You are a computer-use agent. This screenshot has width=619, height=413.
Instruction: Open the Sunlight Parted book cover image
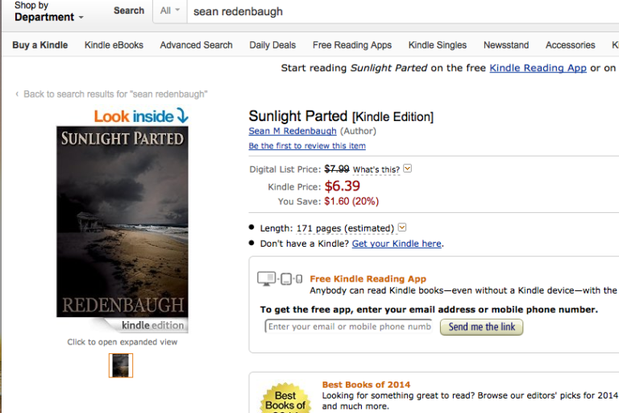[122, 221]
